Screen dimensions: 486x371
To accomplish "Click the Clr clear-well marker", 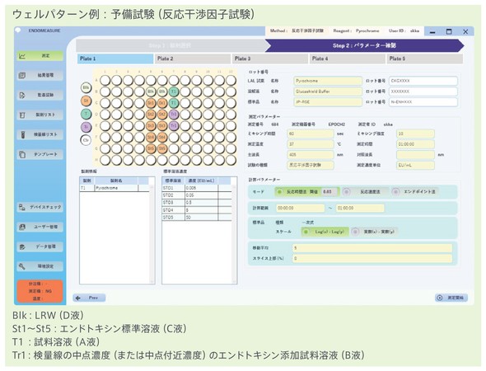I will 86,140.
